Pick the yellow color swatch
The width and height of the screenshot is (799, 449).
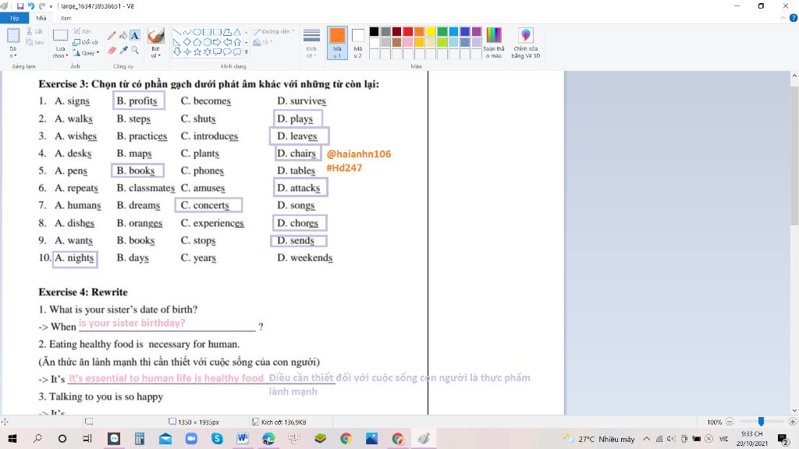(x=431, y=31)
